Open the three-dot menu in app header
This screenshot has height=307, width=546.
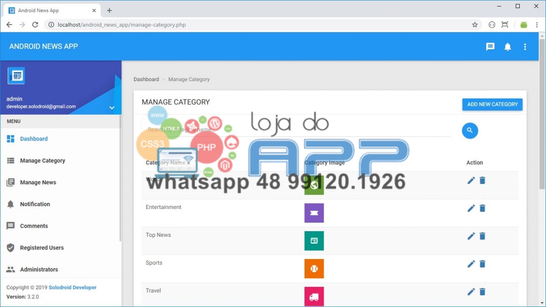pos(525,47)
